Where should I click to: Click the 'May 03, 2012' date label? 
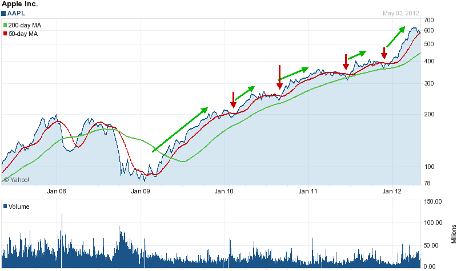401,13
